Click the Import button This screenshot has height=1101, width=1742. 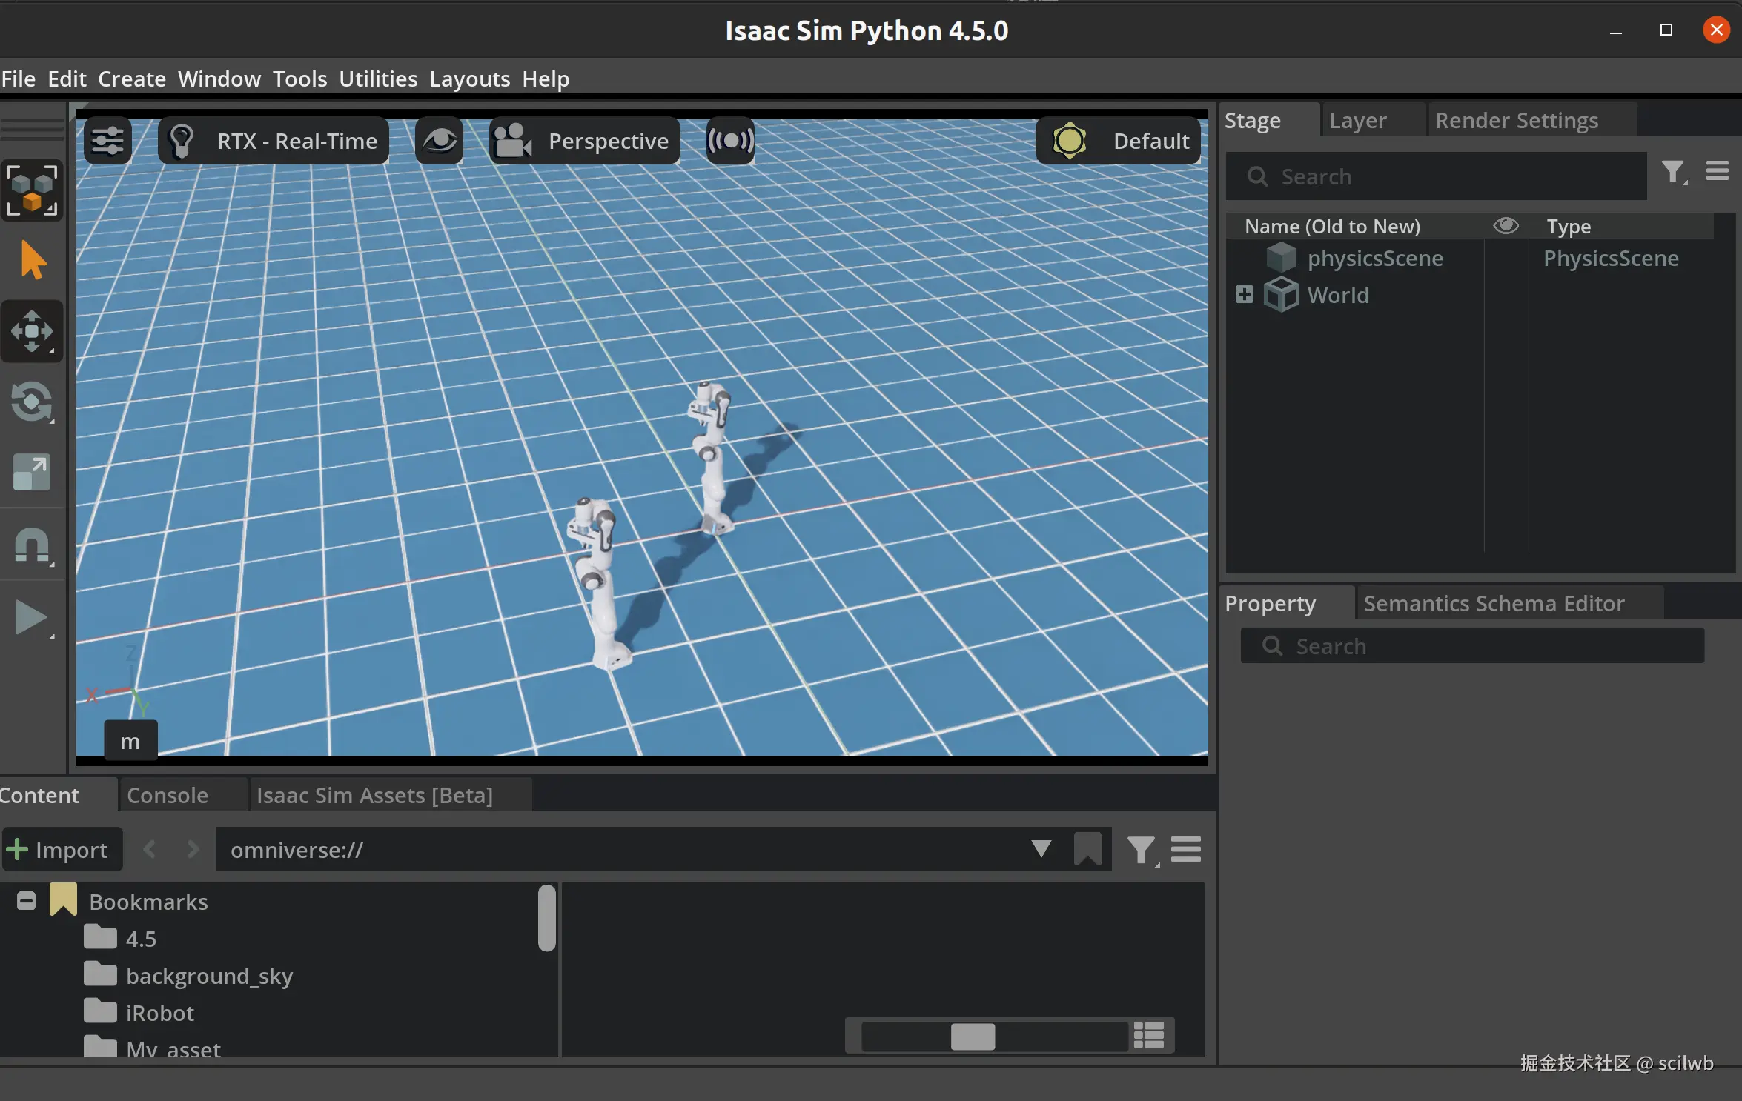(x=62, y=849)
